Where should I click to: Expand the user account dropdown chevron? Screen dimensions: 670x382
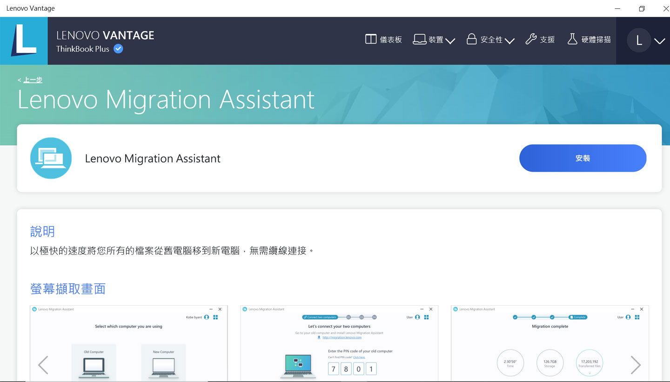[x=659, y=41]
